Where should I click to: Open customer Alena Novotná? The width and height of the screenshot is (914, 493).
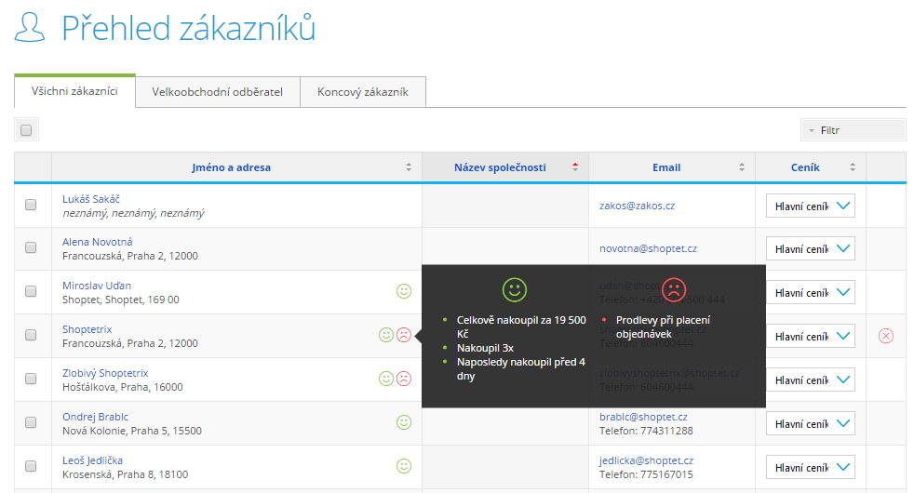tap(98, 242)
